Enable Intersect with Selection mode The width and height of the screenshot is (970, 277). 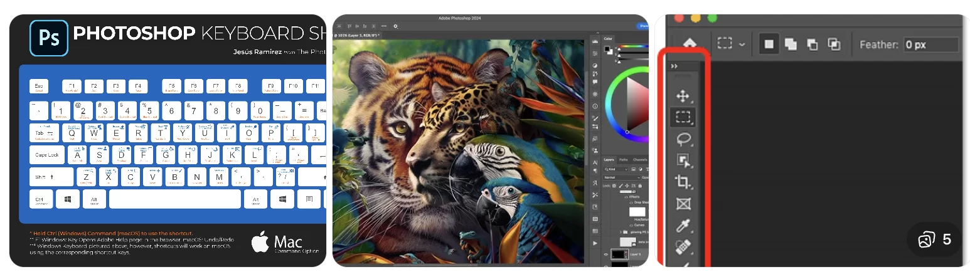(834, 44)
